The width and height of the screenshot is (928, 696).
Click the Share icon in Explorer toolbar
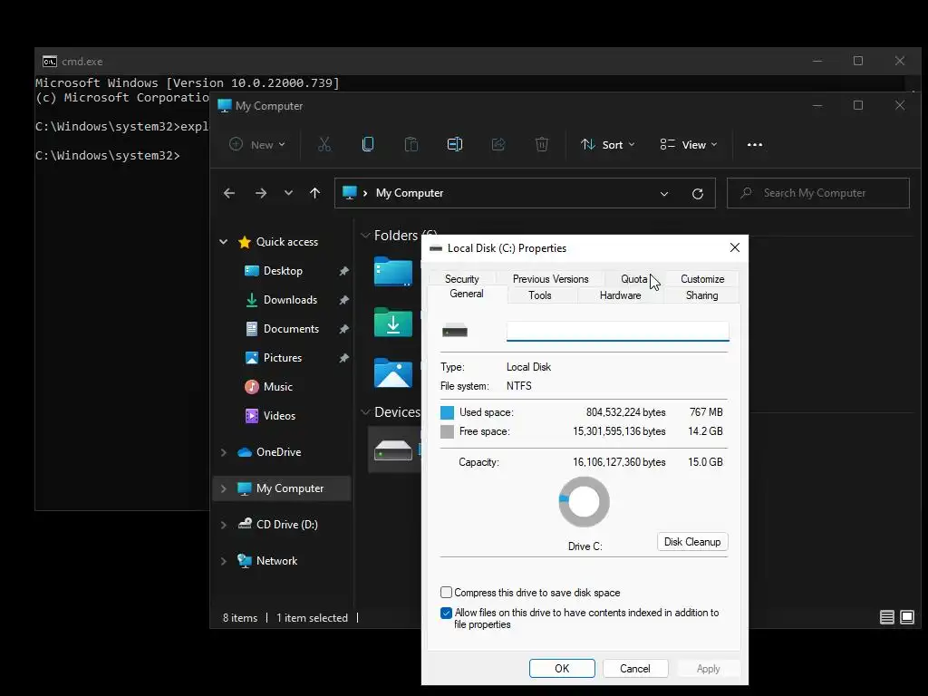point(498,144)
